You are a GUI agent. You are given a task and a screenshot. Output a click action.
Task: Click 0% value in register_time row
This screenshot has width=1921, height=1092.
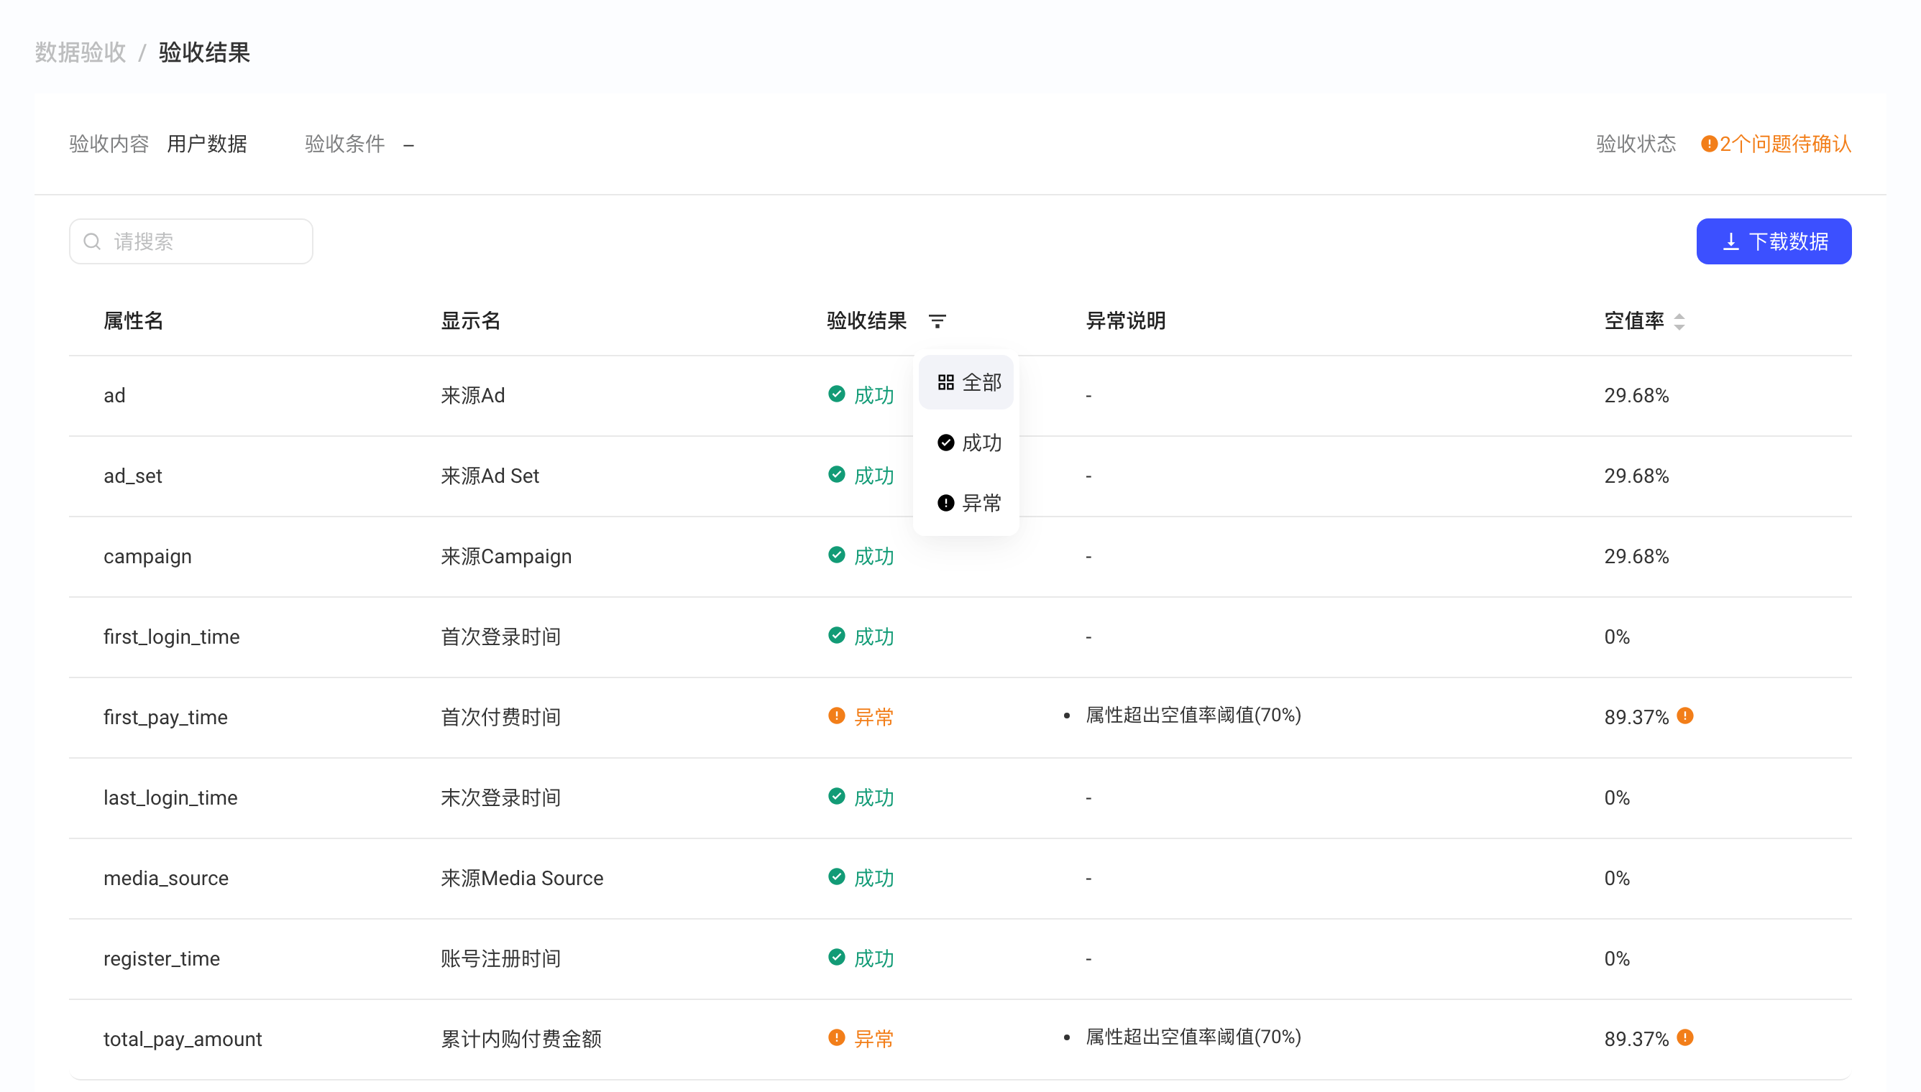1617,958
